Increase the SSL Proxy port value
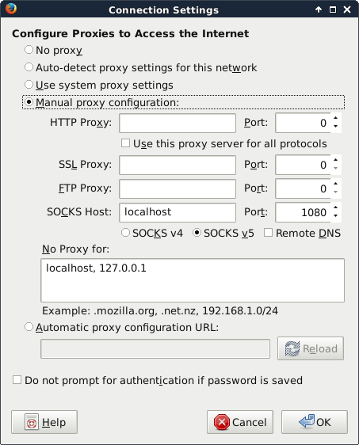This screenshot has width=359, height=445. (336, 160)
